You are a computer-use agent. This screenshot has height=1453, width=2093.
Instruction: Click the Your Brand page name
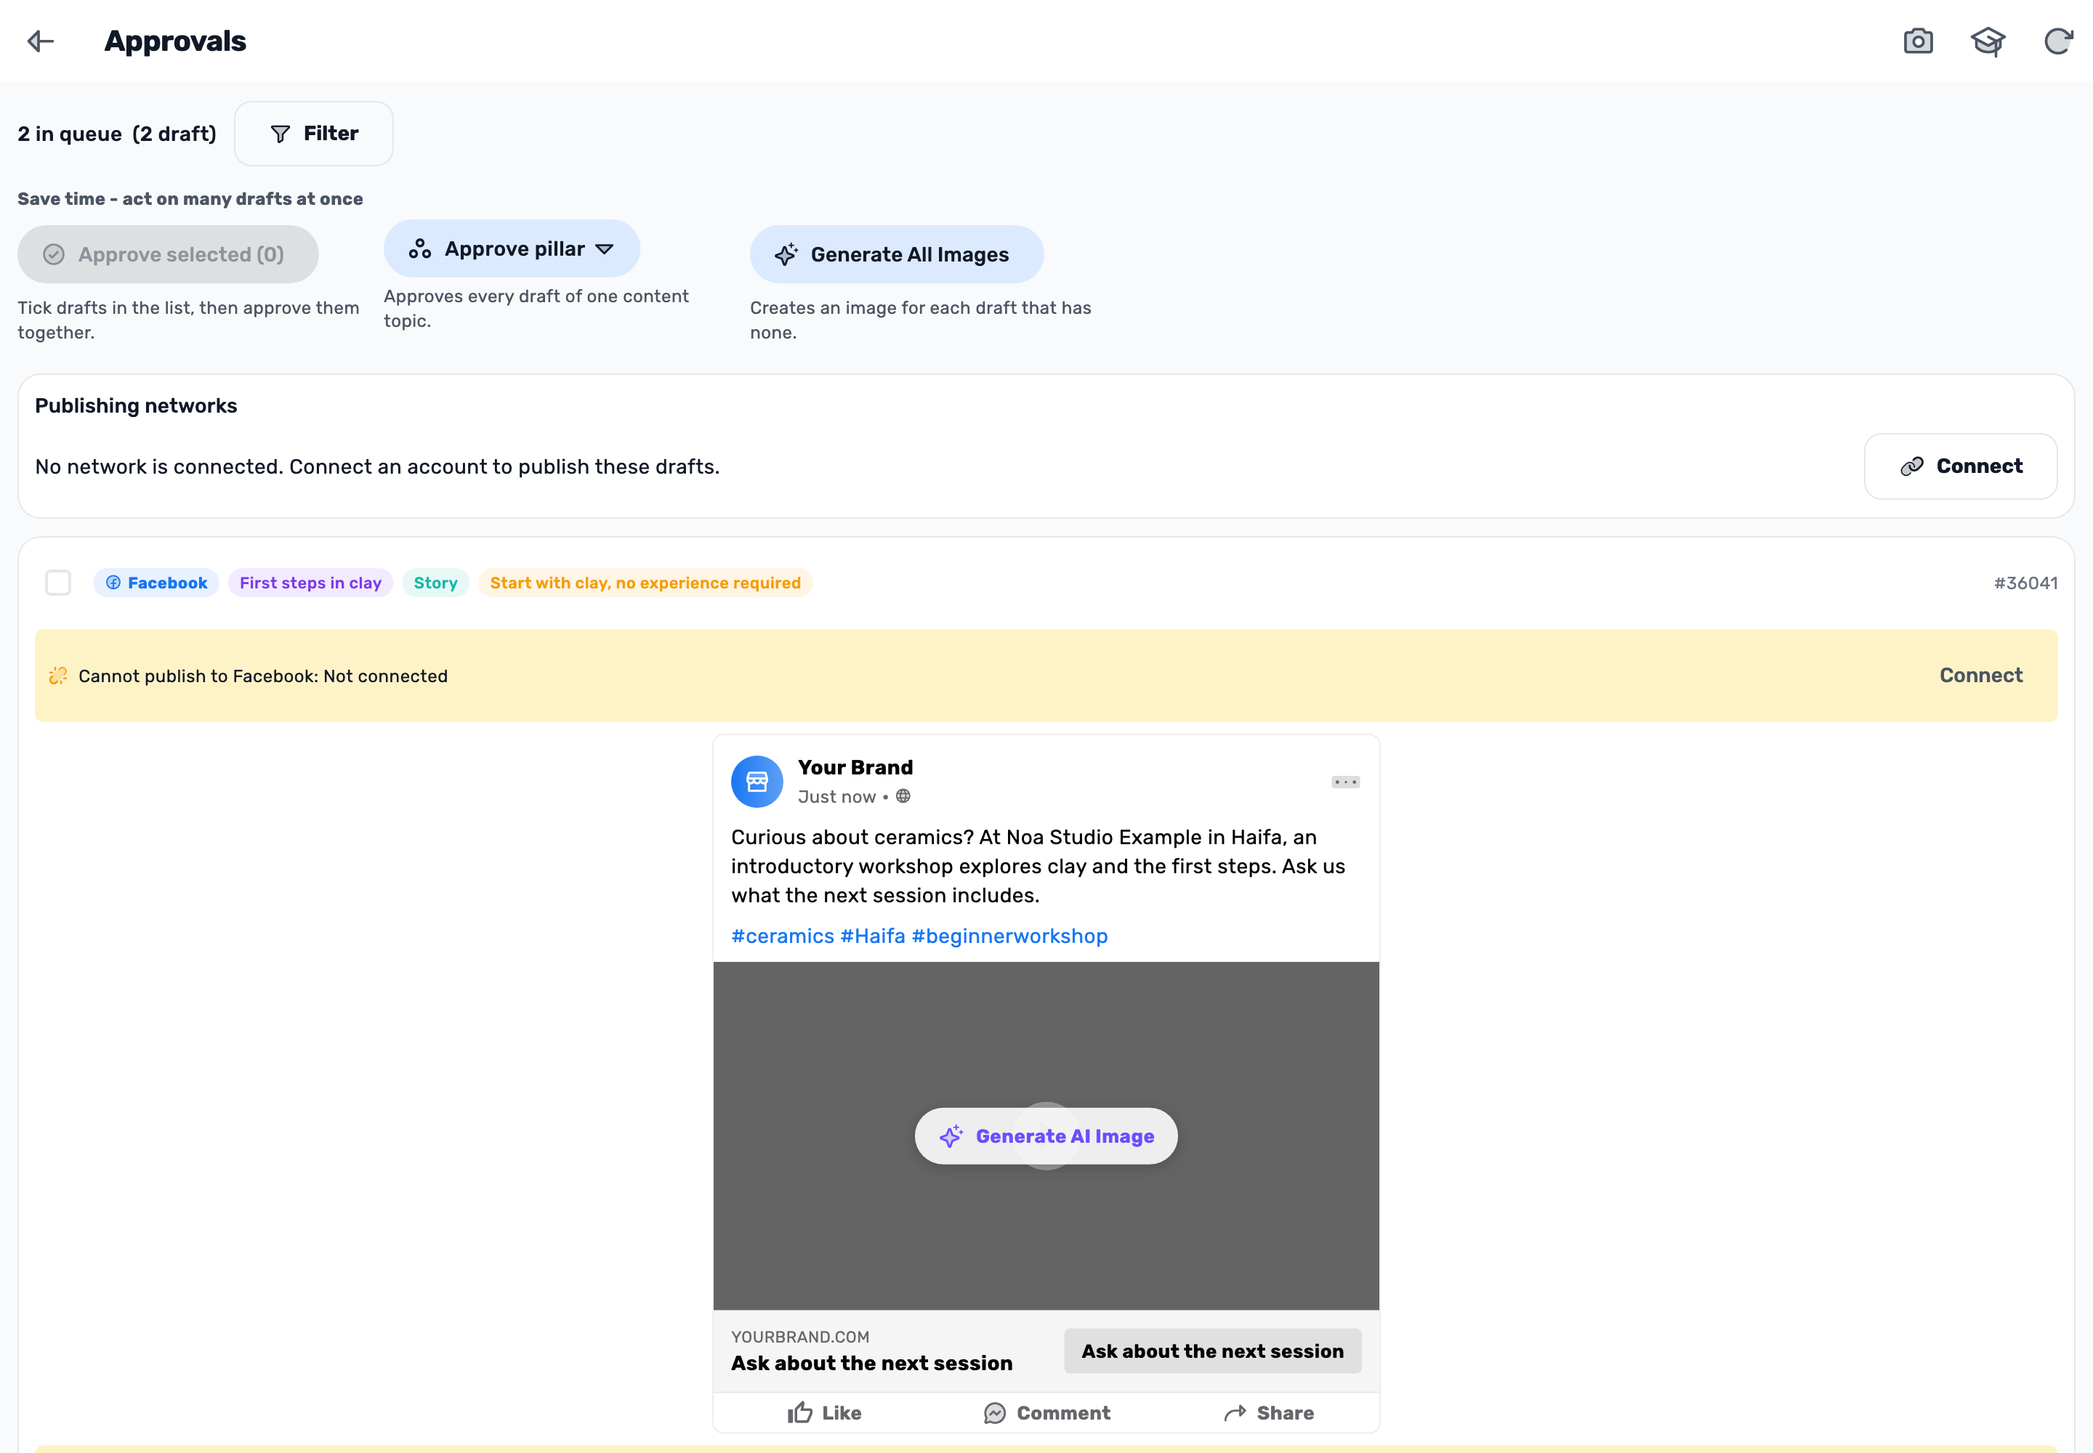coord(855,767)
